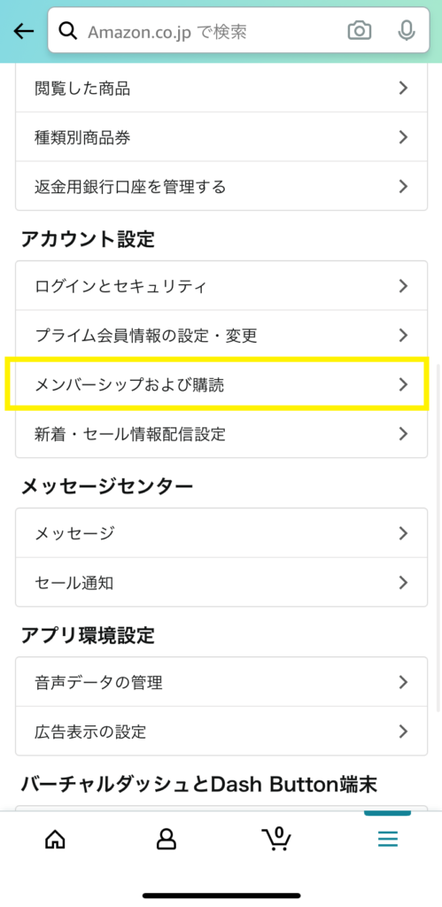Expand chevron beside 閲覧した商品
Viewport: 442px width, 907px height.
coord(404,88)
